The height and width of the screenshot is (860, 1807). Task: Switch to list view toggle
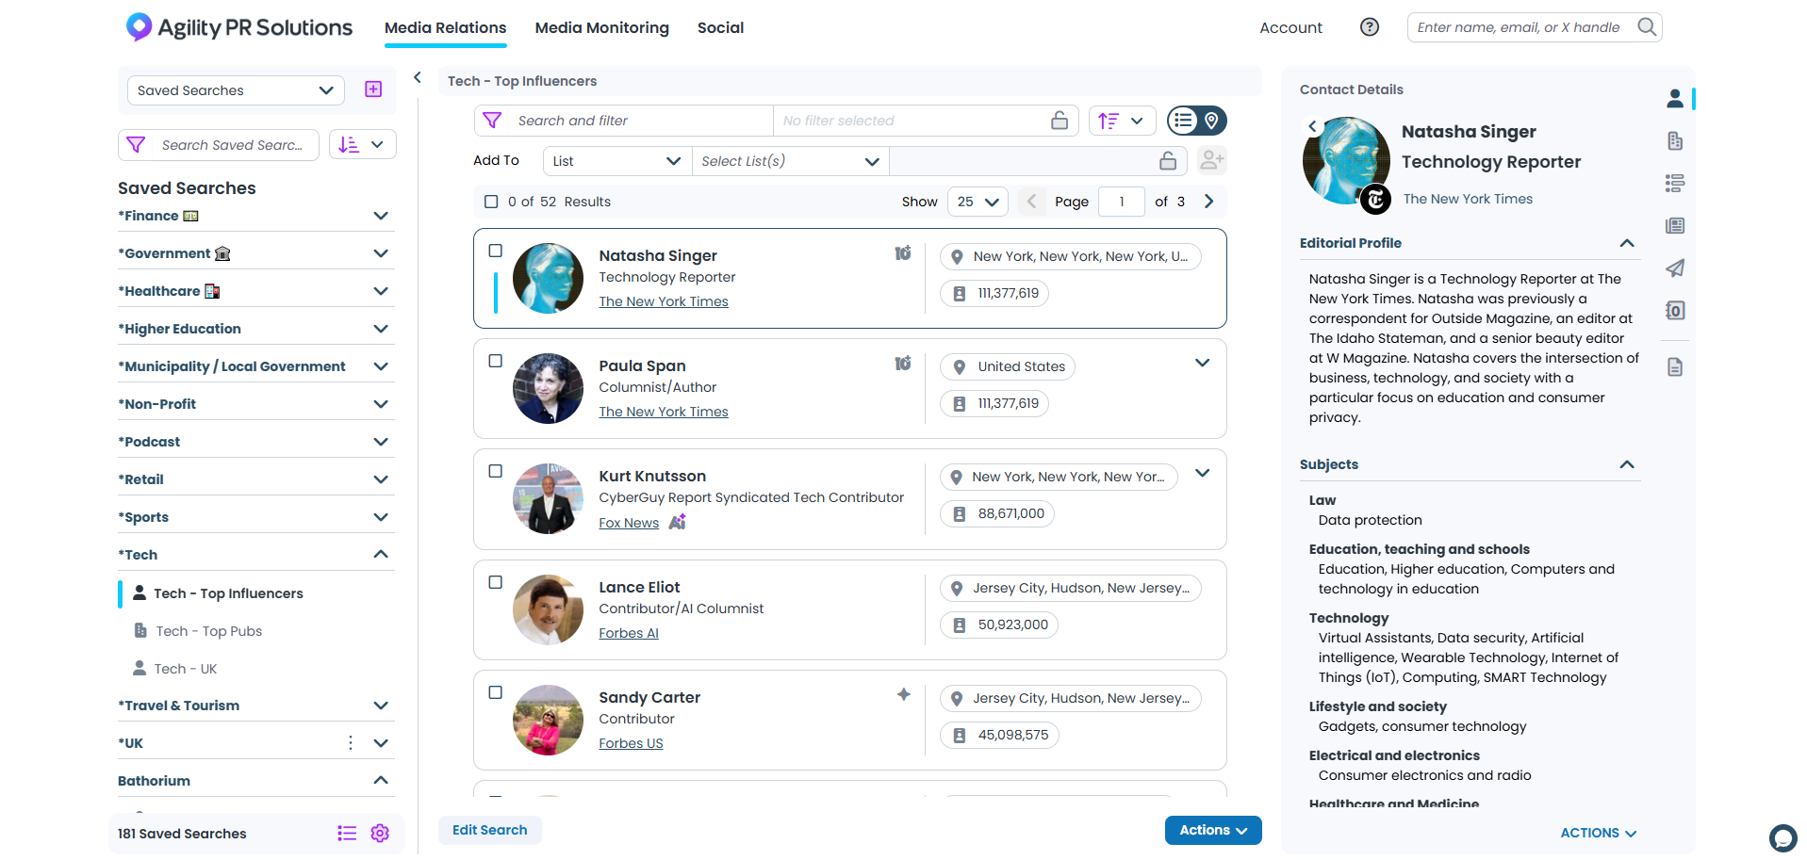pos(1184,121)
